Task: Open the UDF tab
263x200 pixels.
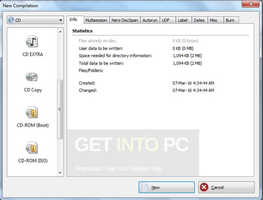Action: tap(168, 20)
